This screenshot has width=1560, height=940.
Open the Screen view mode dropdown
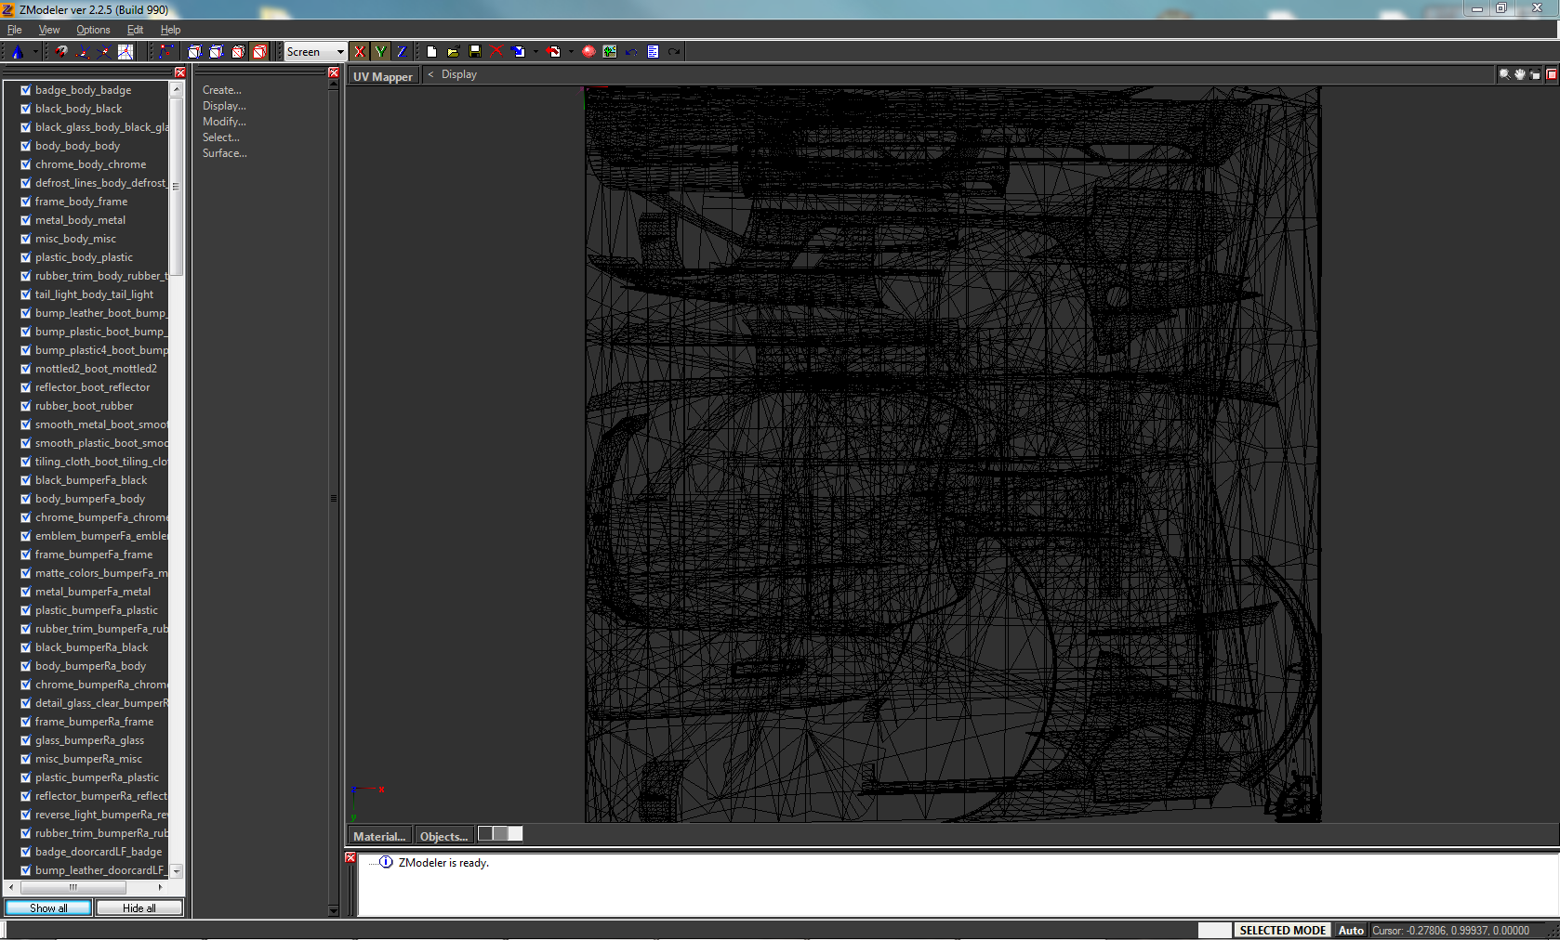340,52
